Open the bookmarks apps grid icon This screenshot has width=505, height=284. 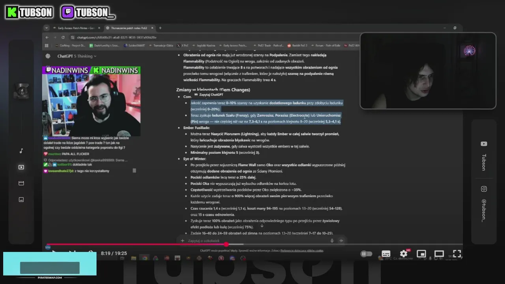(47, 45)
